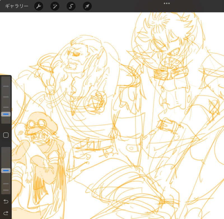The image size is (224, 219).
Task: Tap the three-dot menu at top
Action: pos(167,3)
